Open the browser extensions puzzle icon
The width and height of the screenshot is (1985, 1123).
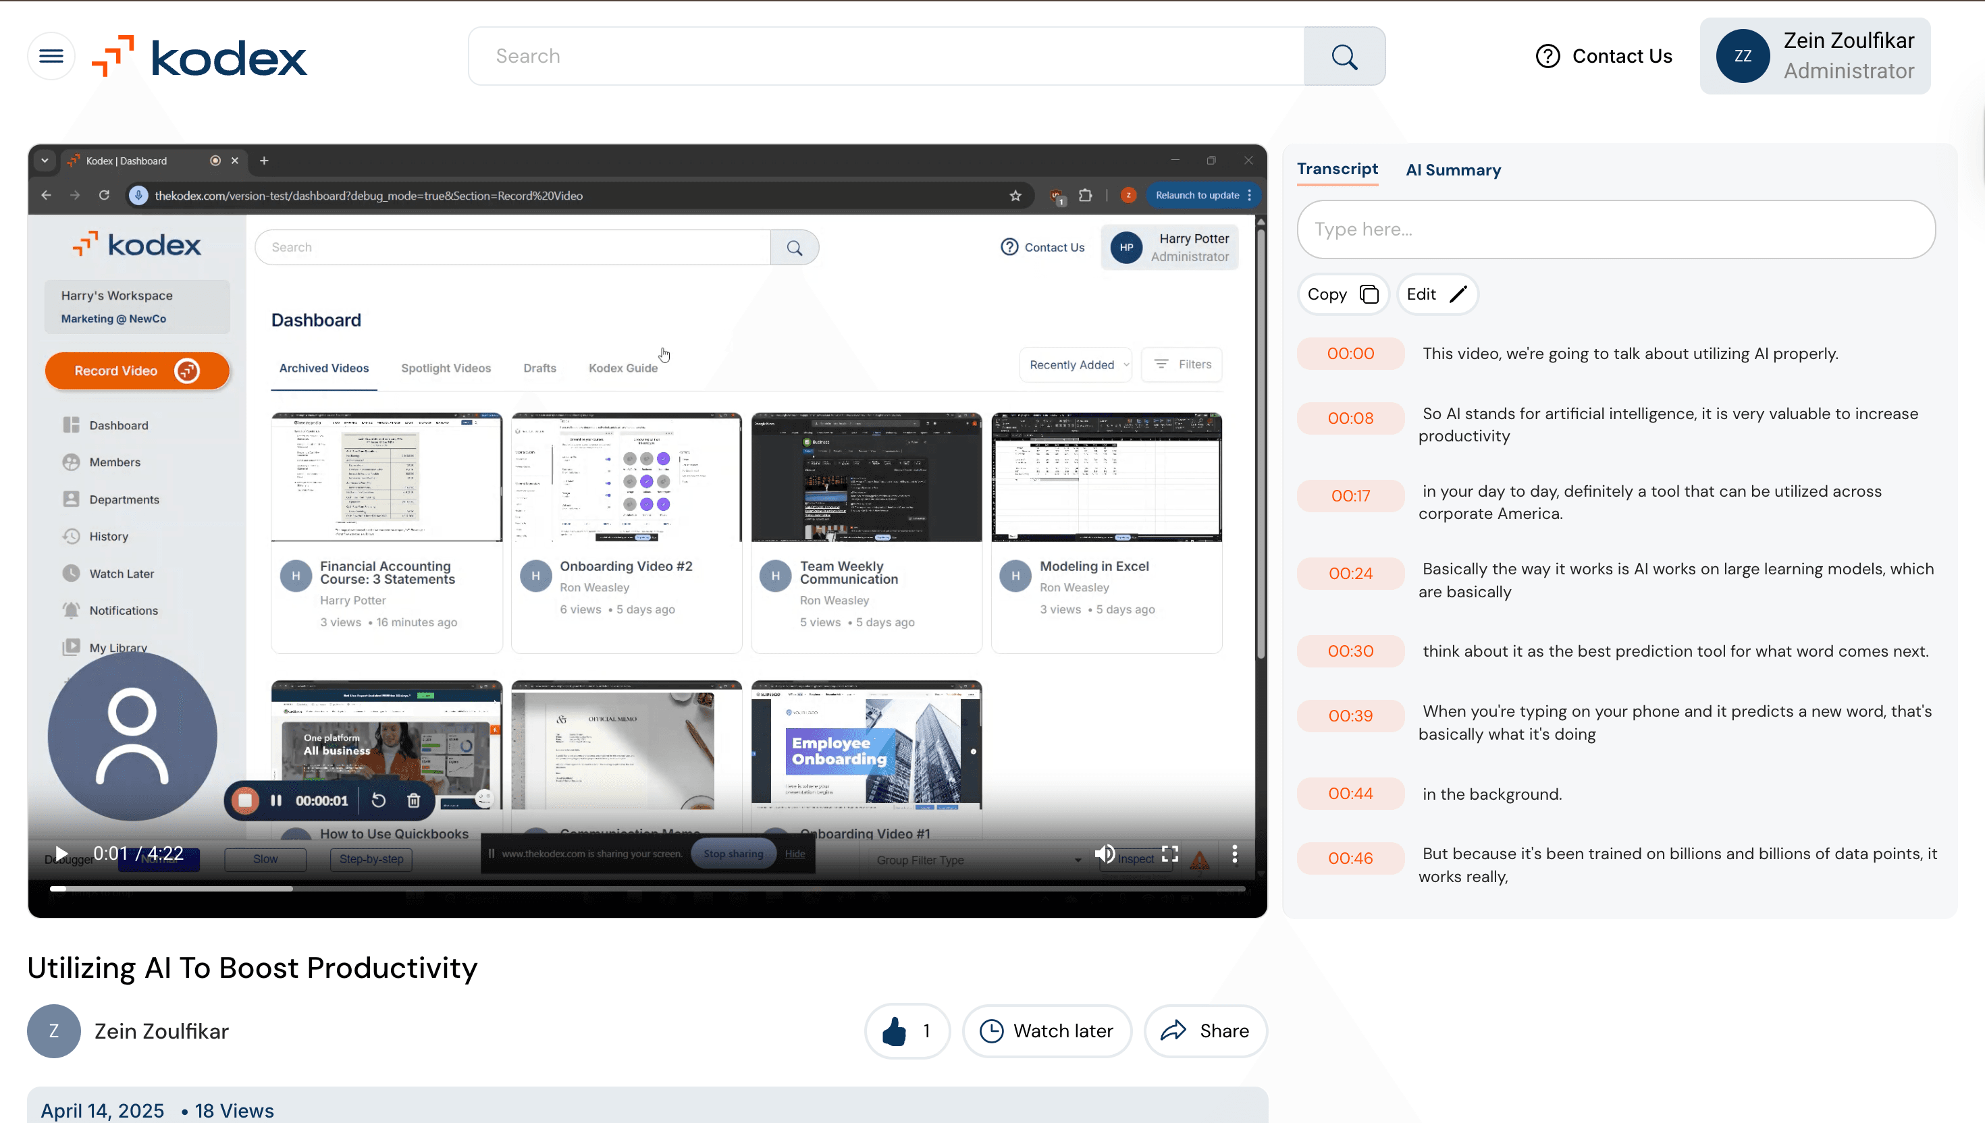click(x=1086, y=196)
